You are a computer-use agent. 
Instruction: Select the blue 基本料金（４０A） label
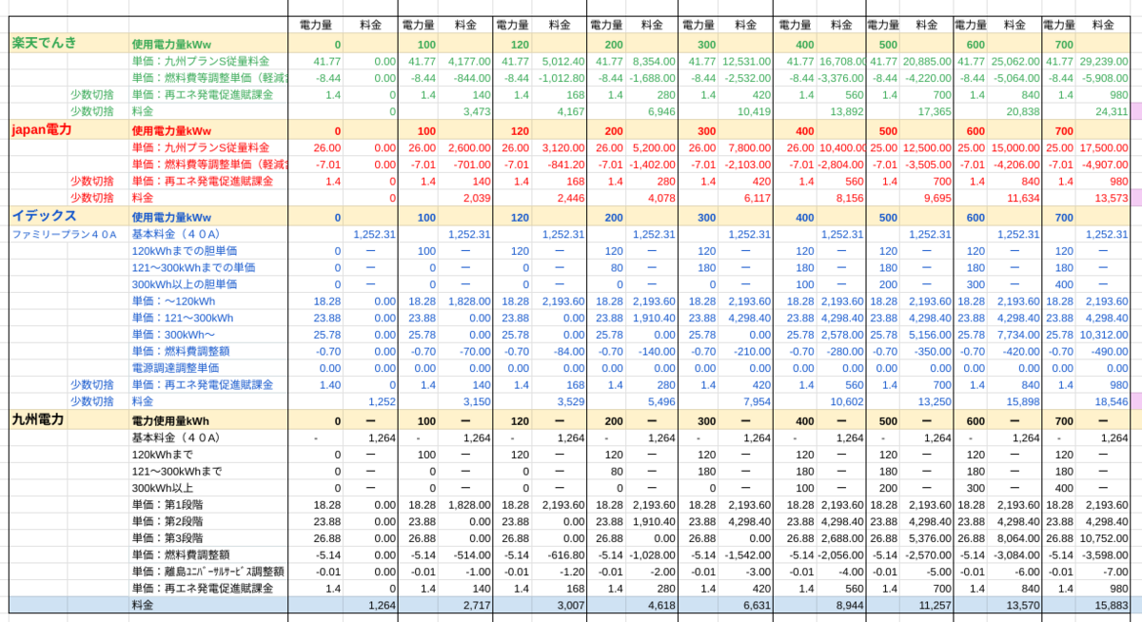click(x=176, y=234)
